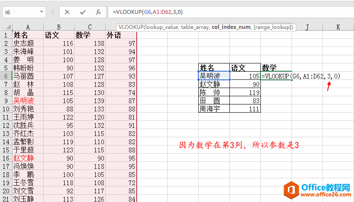The image size is (354, 202).
Task: Click lookup_value in the formula tooltip
Action: tap(161, 27)
